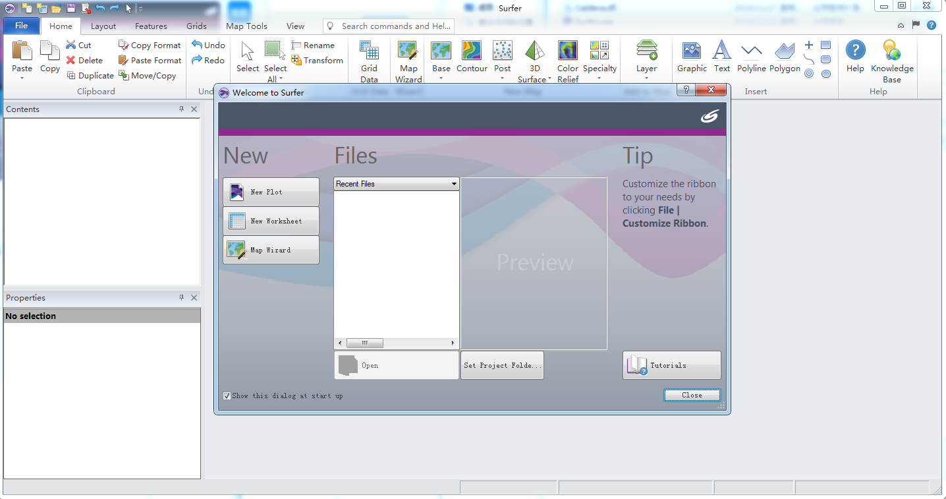Viewport: 946px width, 499px height.
Task: Switch to the Map Tools tab
Action: 246,26
